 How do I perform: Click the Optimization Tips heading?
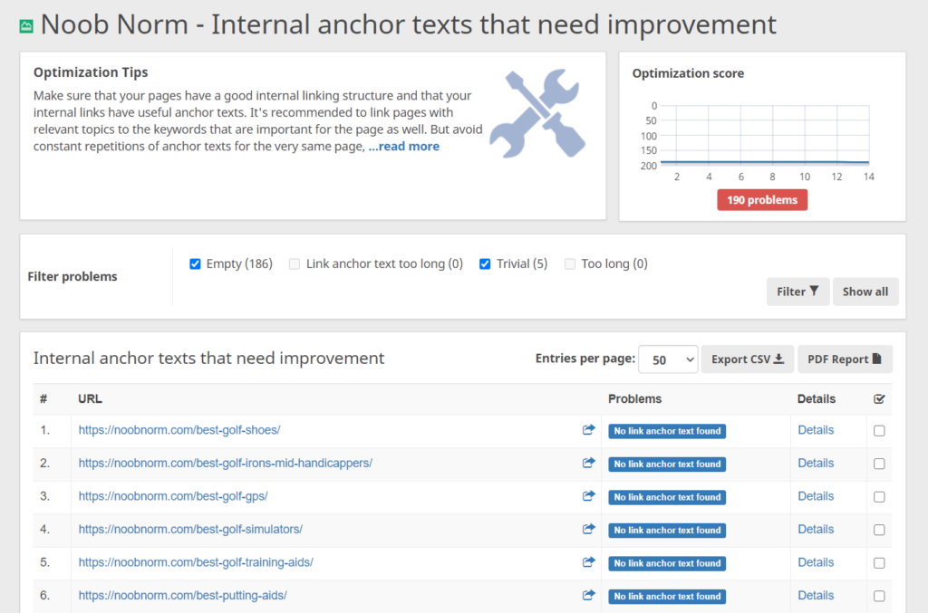[91, 72]
